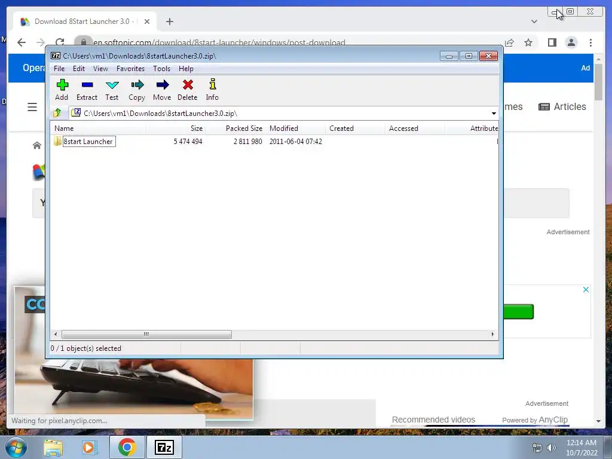612x459 pixels.
Task: Open the File menu in 7-Zip
Action: click(59, 69)
